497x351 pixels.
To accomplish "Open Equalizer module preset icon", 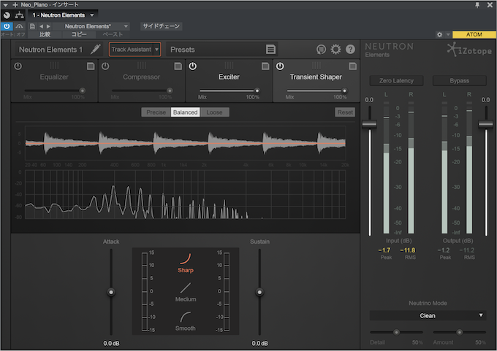I will [x=91, y=66].
